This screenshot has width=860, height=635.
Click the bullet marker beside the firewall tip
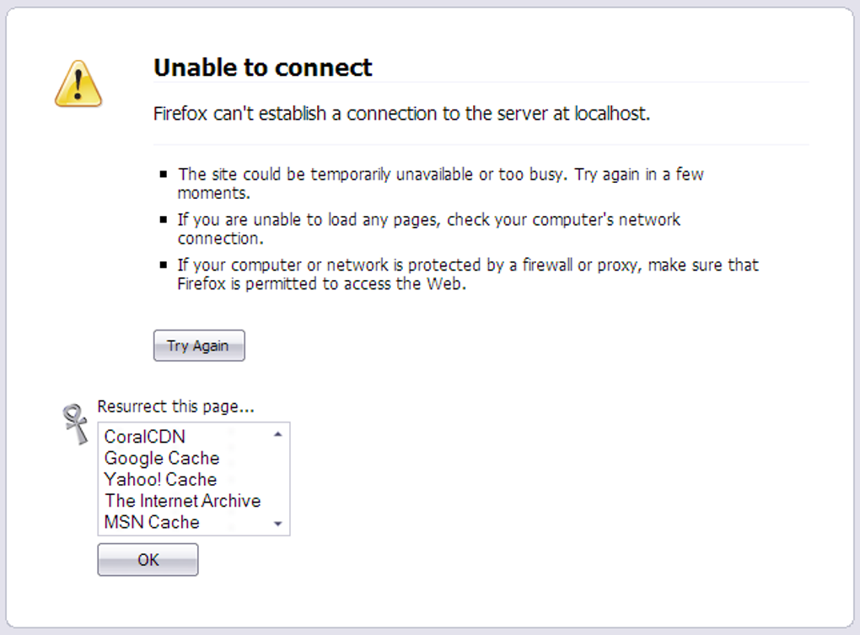pyautogui.click(x=163, y=266)
